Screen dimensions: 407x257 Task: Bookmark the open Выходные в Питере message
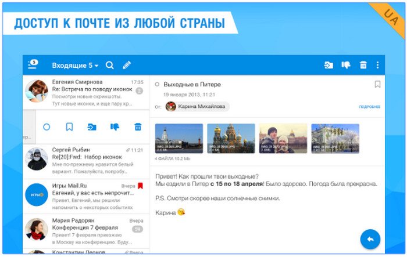[x=377, y=84]
